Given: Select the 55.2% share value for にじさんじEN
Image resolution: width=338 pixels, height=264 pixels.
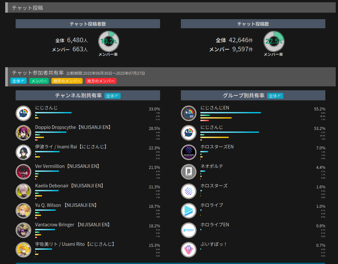Looking at the screenshot, I should 320,109.
